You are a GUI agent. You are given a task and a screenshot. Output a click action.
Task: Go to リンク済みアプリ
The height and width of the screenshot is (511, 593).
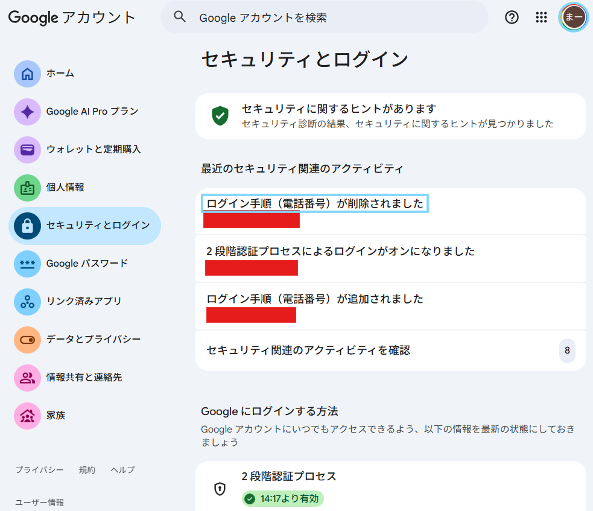pos(84,302)
